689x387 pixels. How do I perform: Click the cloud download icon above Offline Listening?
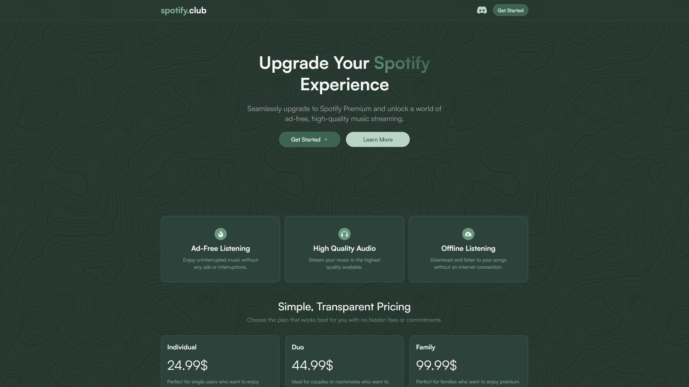[468, 234]
